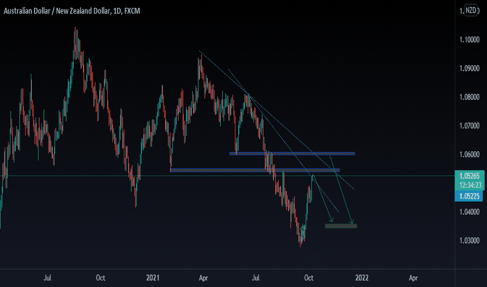Click the Australian Dollar / New Zealand Dollar chart title

coord(72,11)
